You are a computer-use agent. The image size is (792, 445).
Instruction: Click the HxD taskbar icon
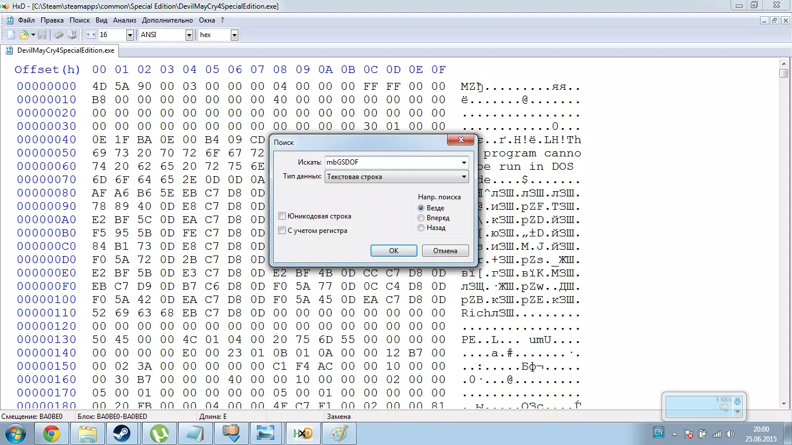[x=303, y=433]
